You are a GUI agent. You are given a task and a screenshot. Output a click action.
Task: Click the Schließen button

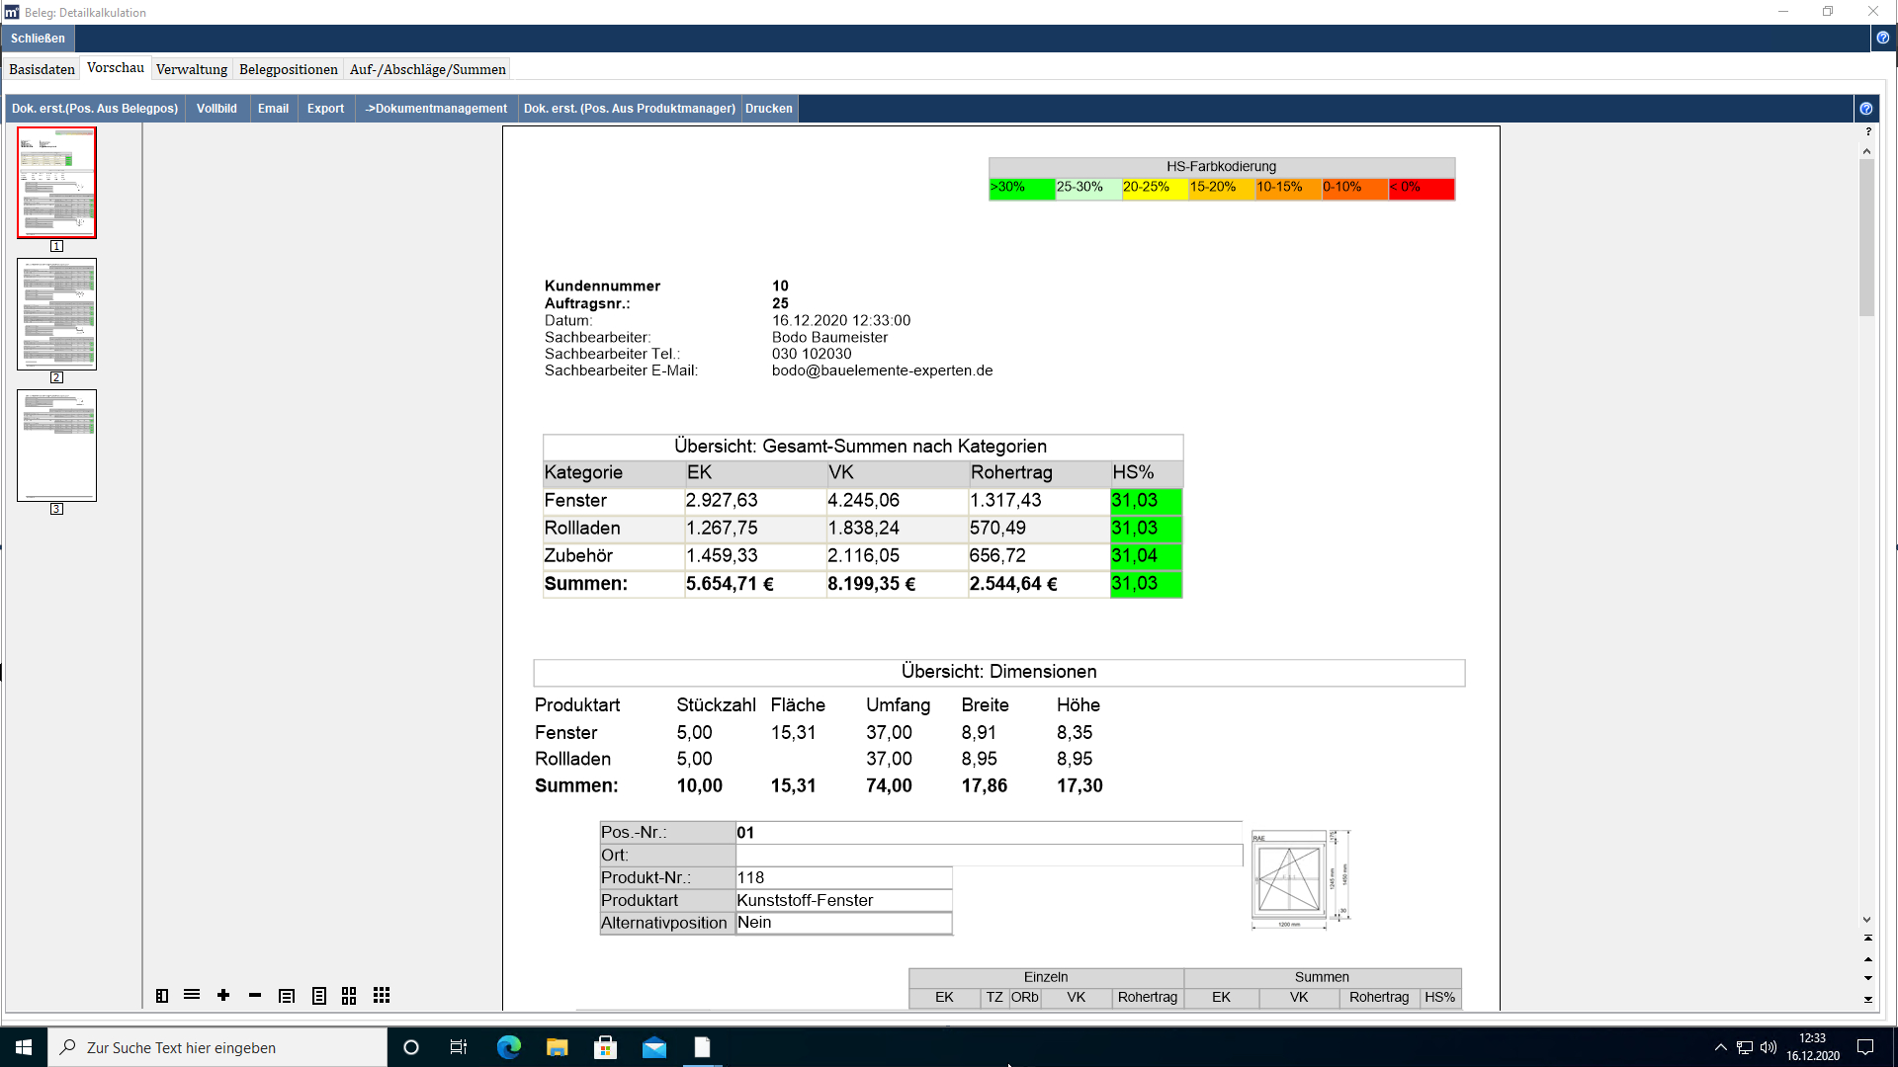tap(38, 39)
